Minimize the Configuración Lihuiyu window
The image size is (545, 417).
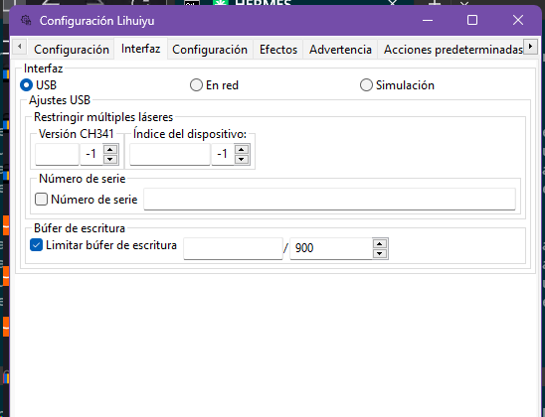click(x=428, y=20)
